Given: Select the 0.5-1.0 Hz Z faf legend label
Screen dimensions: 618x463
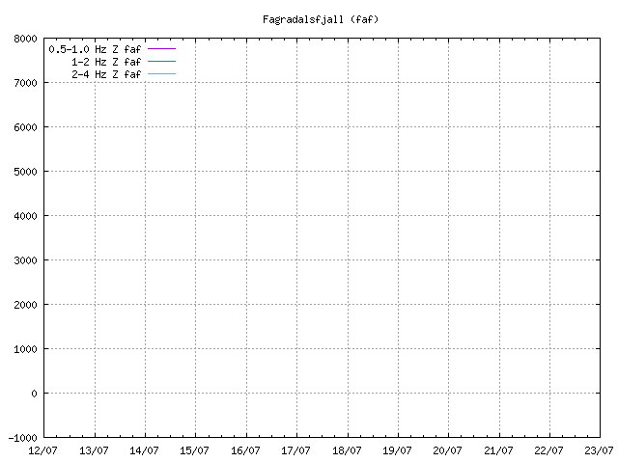Looking at the screenshot, I should [x=95, y=48].
